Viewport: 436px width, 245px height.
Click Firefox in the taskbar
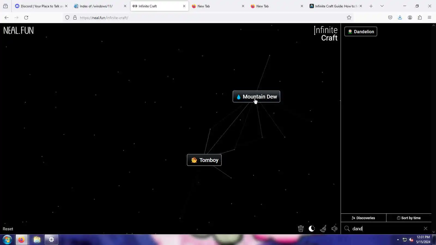(21, 240)
